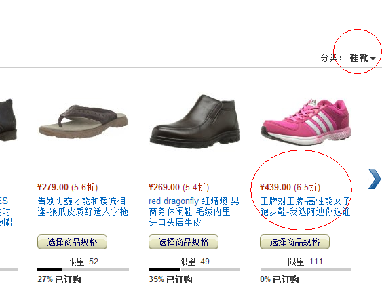Viewport: 382px width, 286px height.
Task: Click the 27% ordered progress bar
Action: click(83, 270)
